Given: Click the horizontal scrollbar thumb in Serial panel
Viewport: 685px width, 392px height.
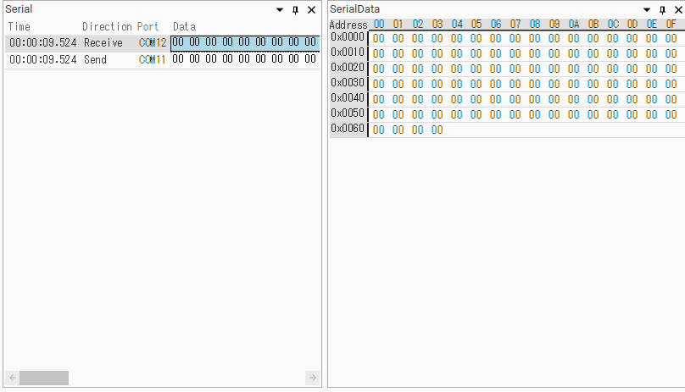Looking at the screenshot, I should pos(44,378).
